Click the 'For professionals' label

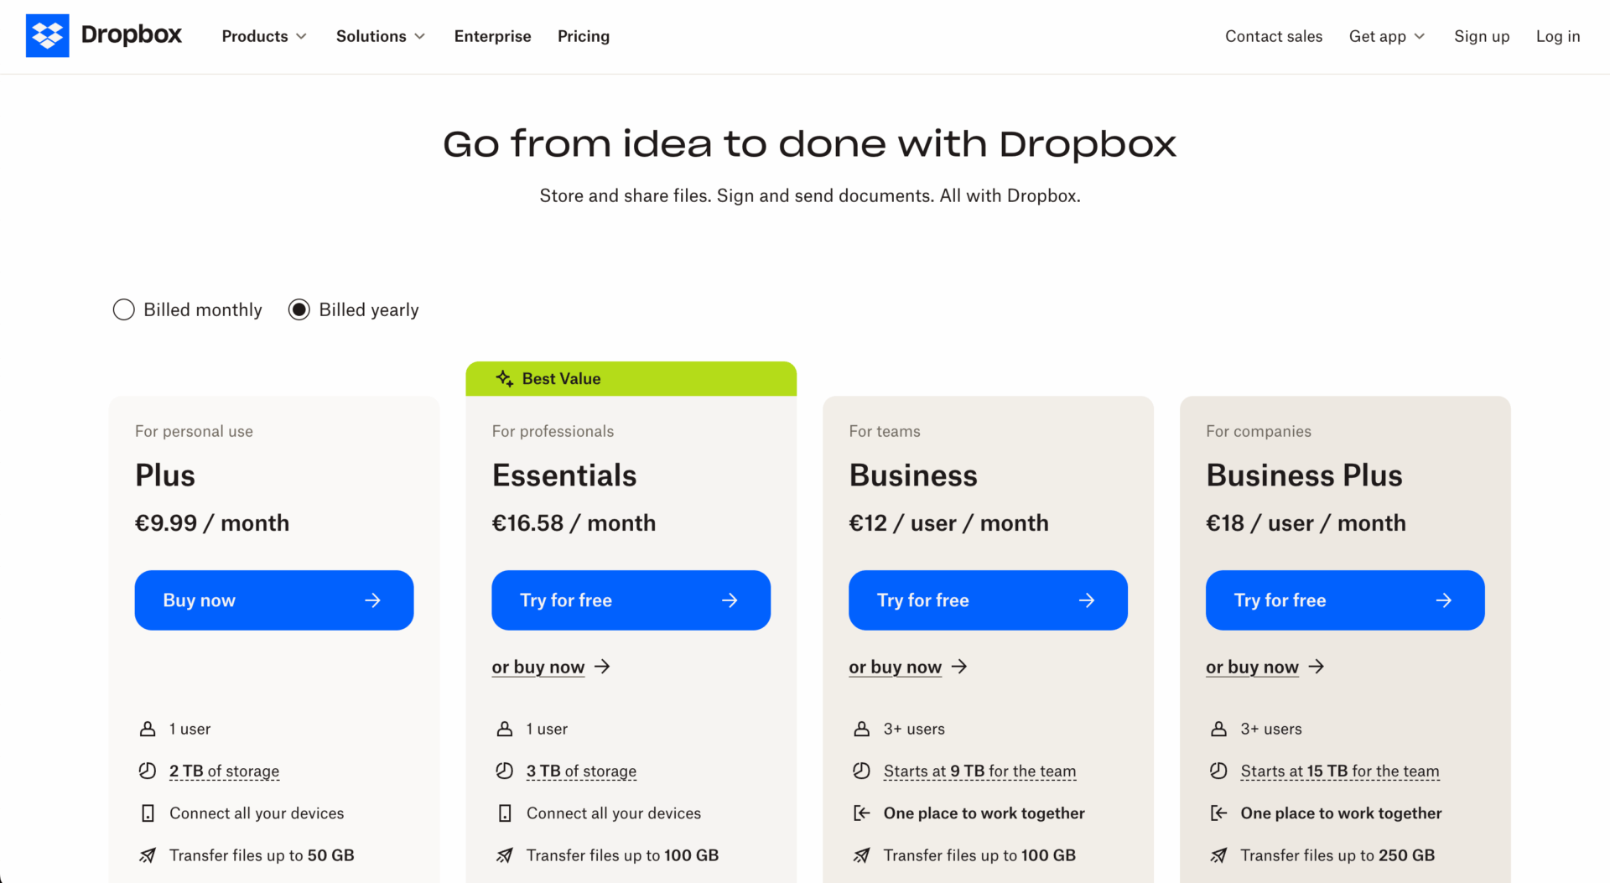tap(553, 431)
